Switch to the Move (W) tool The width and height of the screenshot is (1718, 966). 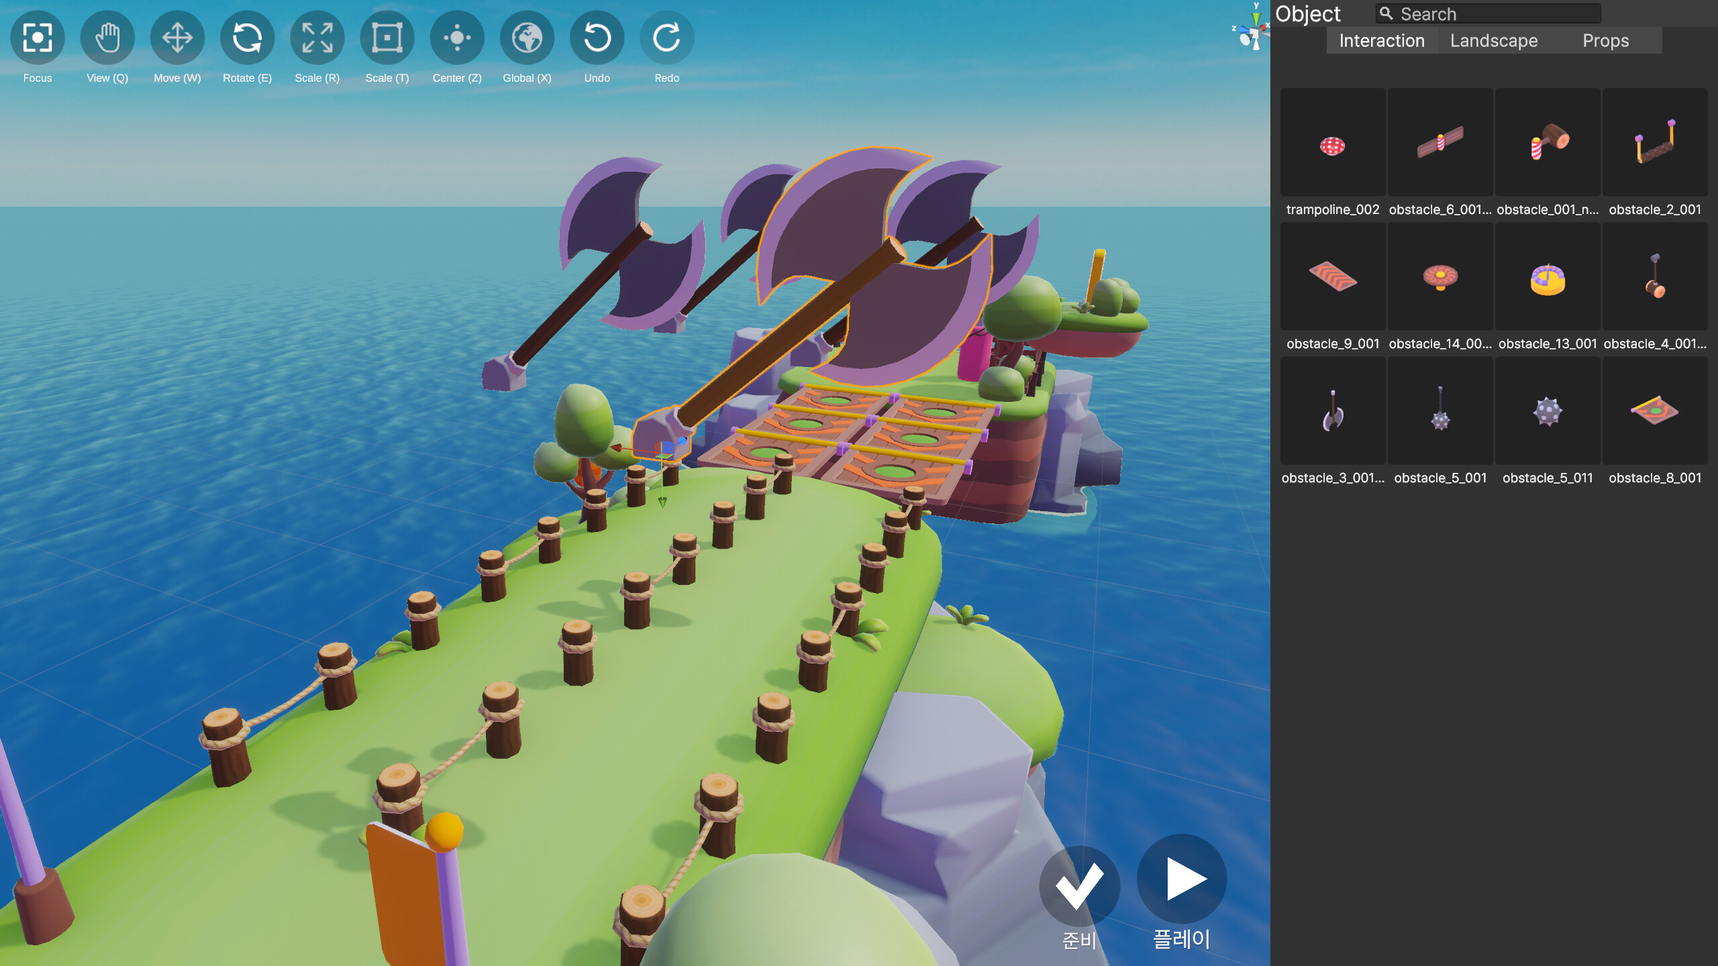pyautogui.click(x=176, y=38)
